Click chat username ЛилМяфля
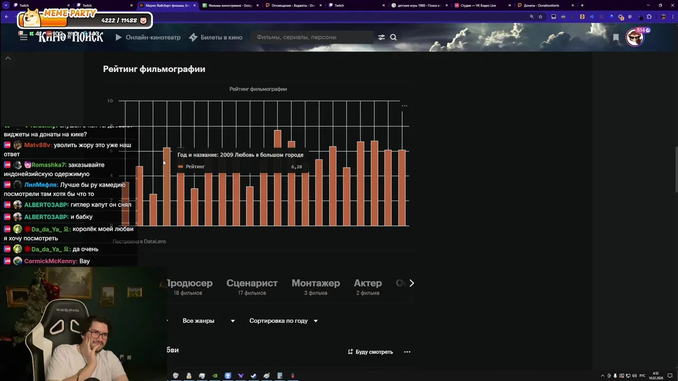678x381 pixels. click(41, 185)
